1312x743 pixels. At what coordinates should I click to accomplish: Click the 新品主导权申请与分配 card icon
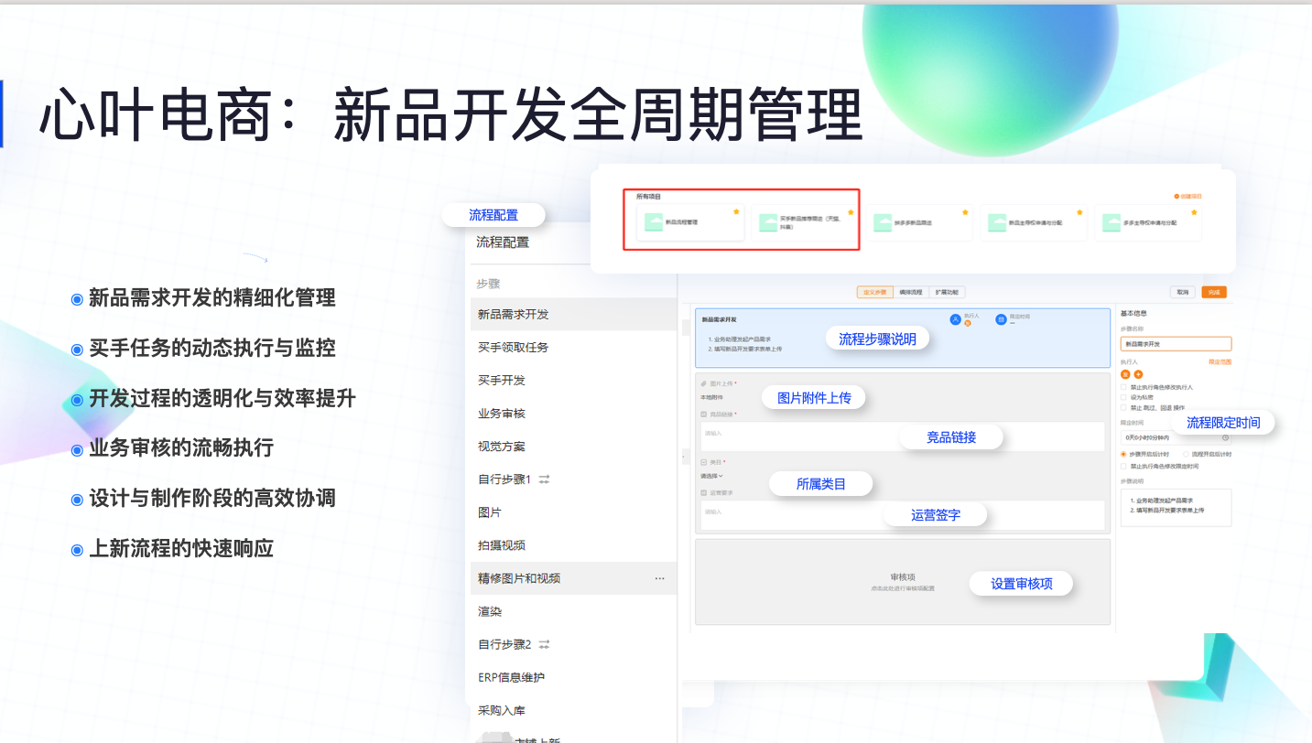pos(996,222)
